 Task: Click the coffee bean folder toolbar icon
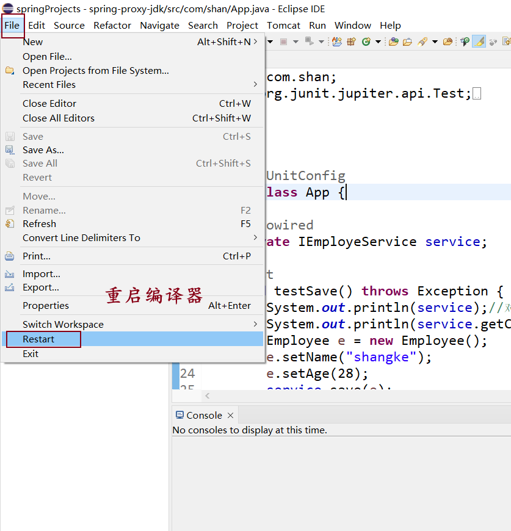click(x=448, y=42)
